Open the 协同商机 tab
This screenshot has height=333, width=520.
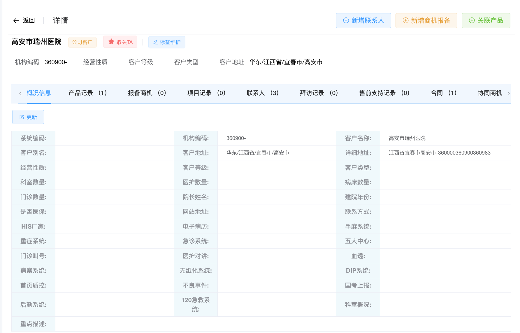[490, 93]
